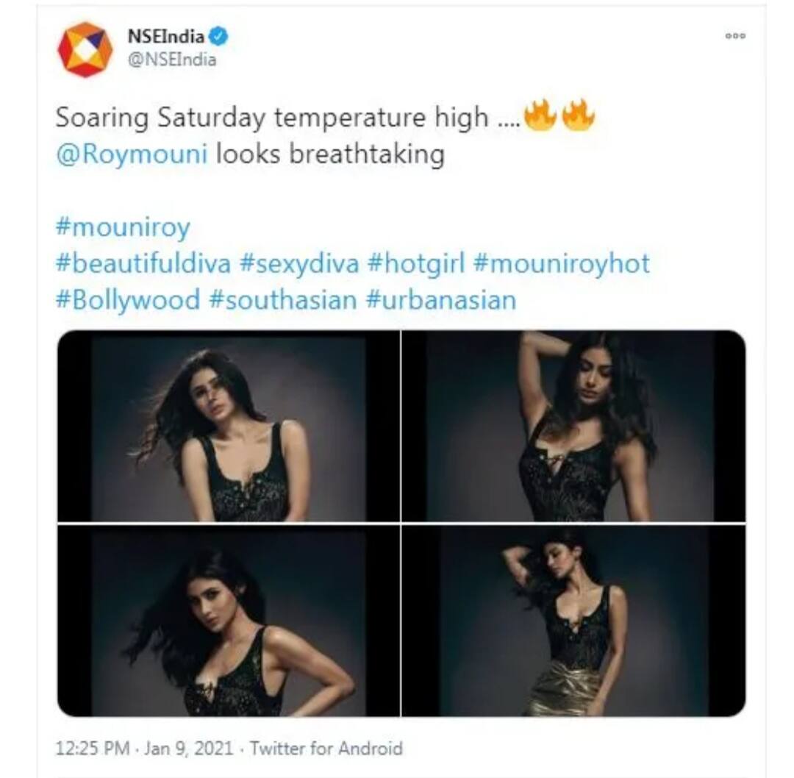Open the bottom-left tweet photo

click(229, 621)
